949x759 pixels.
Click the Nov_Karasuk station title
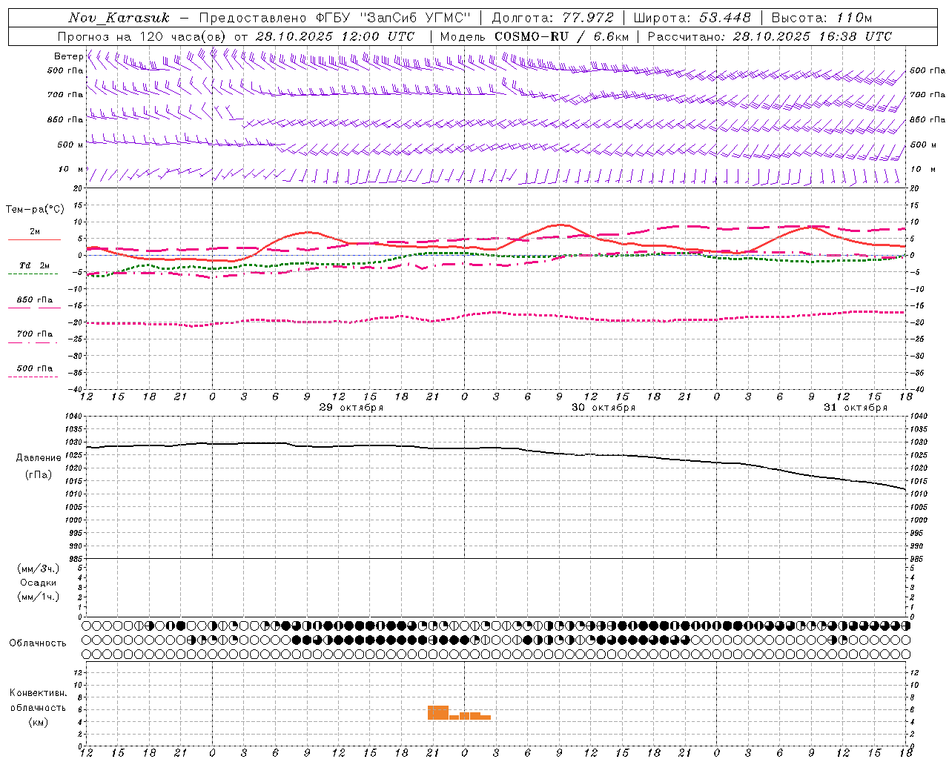[119, 18]
